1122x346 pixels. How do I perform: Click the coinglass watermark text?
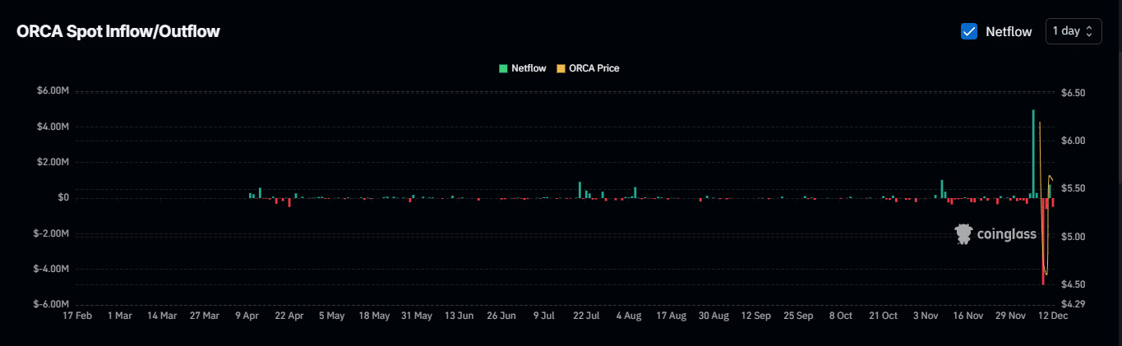coord(1007,236)
